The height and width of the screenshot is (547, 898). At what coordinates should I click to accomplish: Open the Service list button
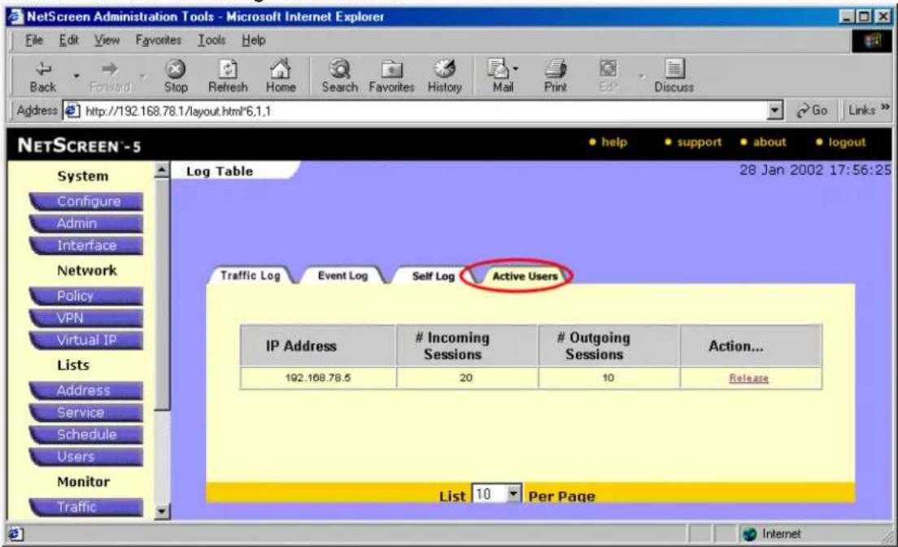86,413
